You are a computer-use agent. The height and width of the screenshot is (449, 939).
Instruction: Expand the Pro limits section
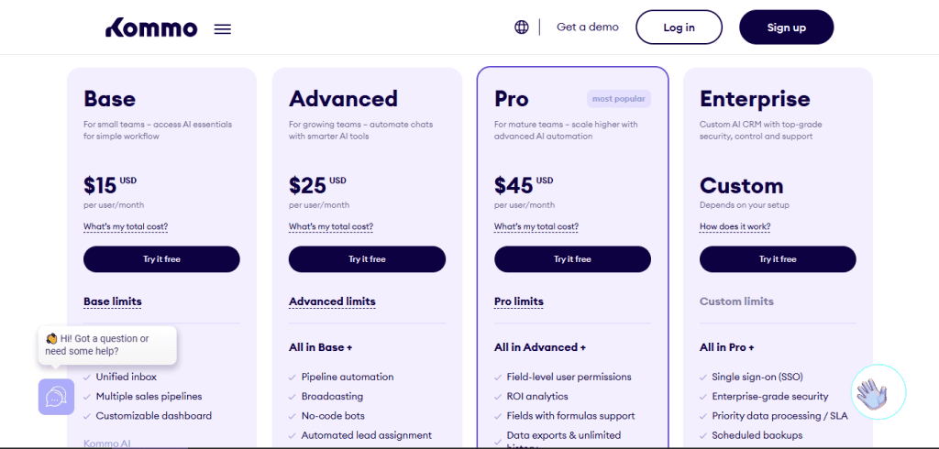click(x=519, y=301)
